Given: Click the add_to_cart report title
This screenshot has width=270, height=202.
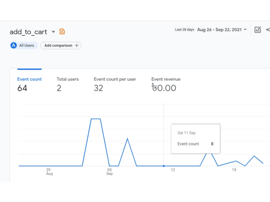Looking at the screenshot, I should point(28,32).
